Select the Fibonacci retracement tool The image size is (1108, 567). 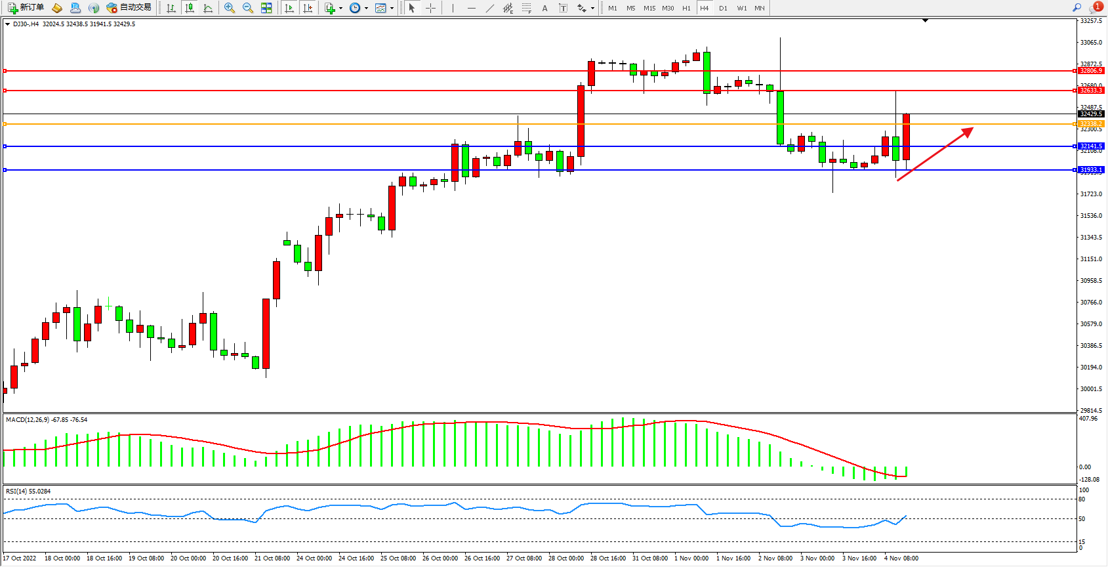pyautogui.click(x=527, y=8)
